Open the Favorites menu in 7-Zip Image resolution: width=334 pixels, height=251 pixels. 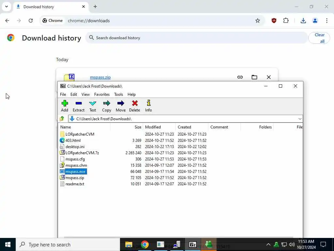point(102,94)
